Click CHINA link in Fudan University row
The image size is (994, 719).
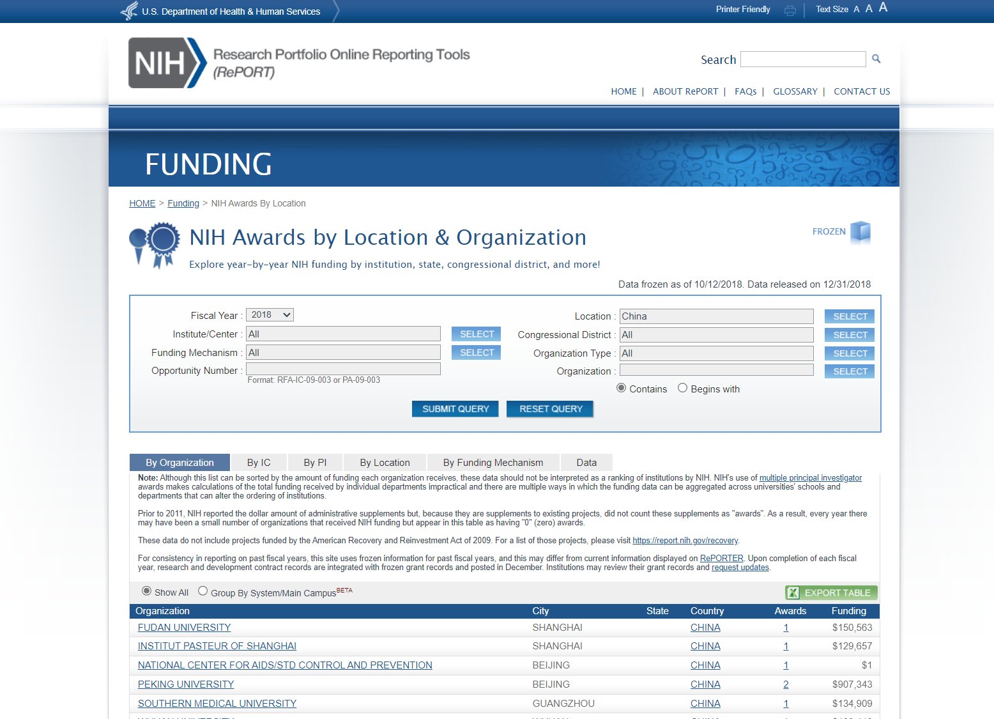tap(705, 628)
